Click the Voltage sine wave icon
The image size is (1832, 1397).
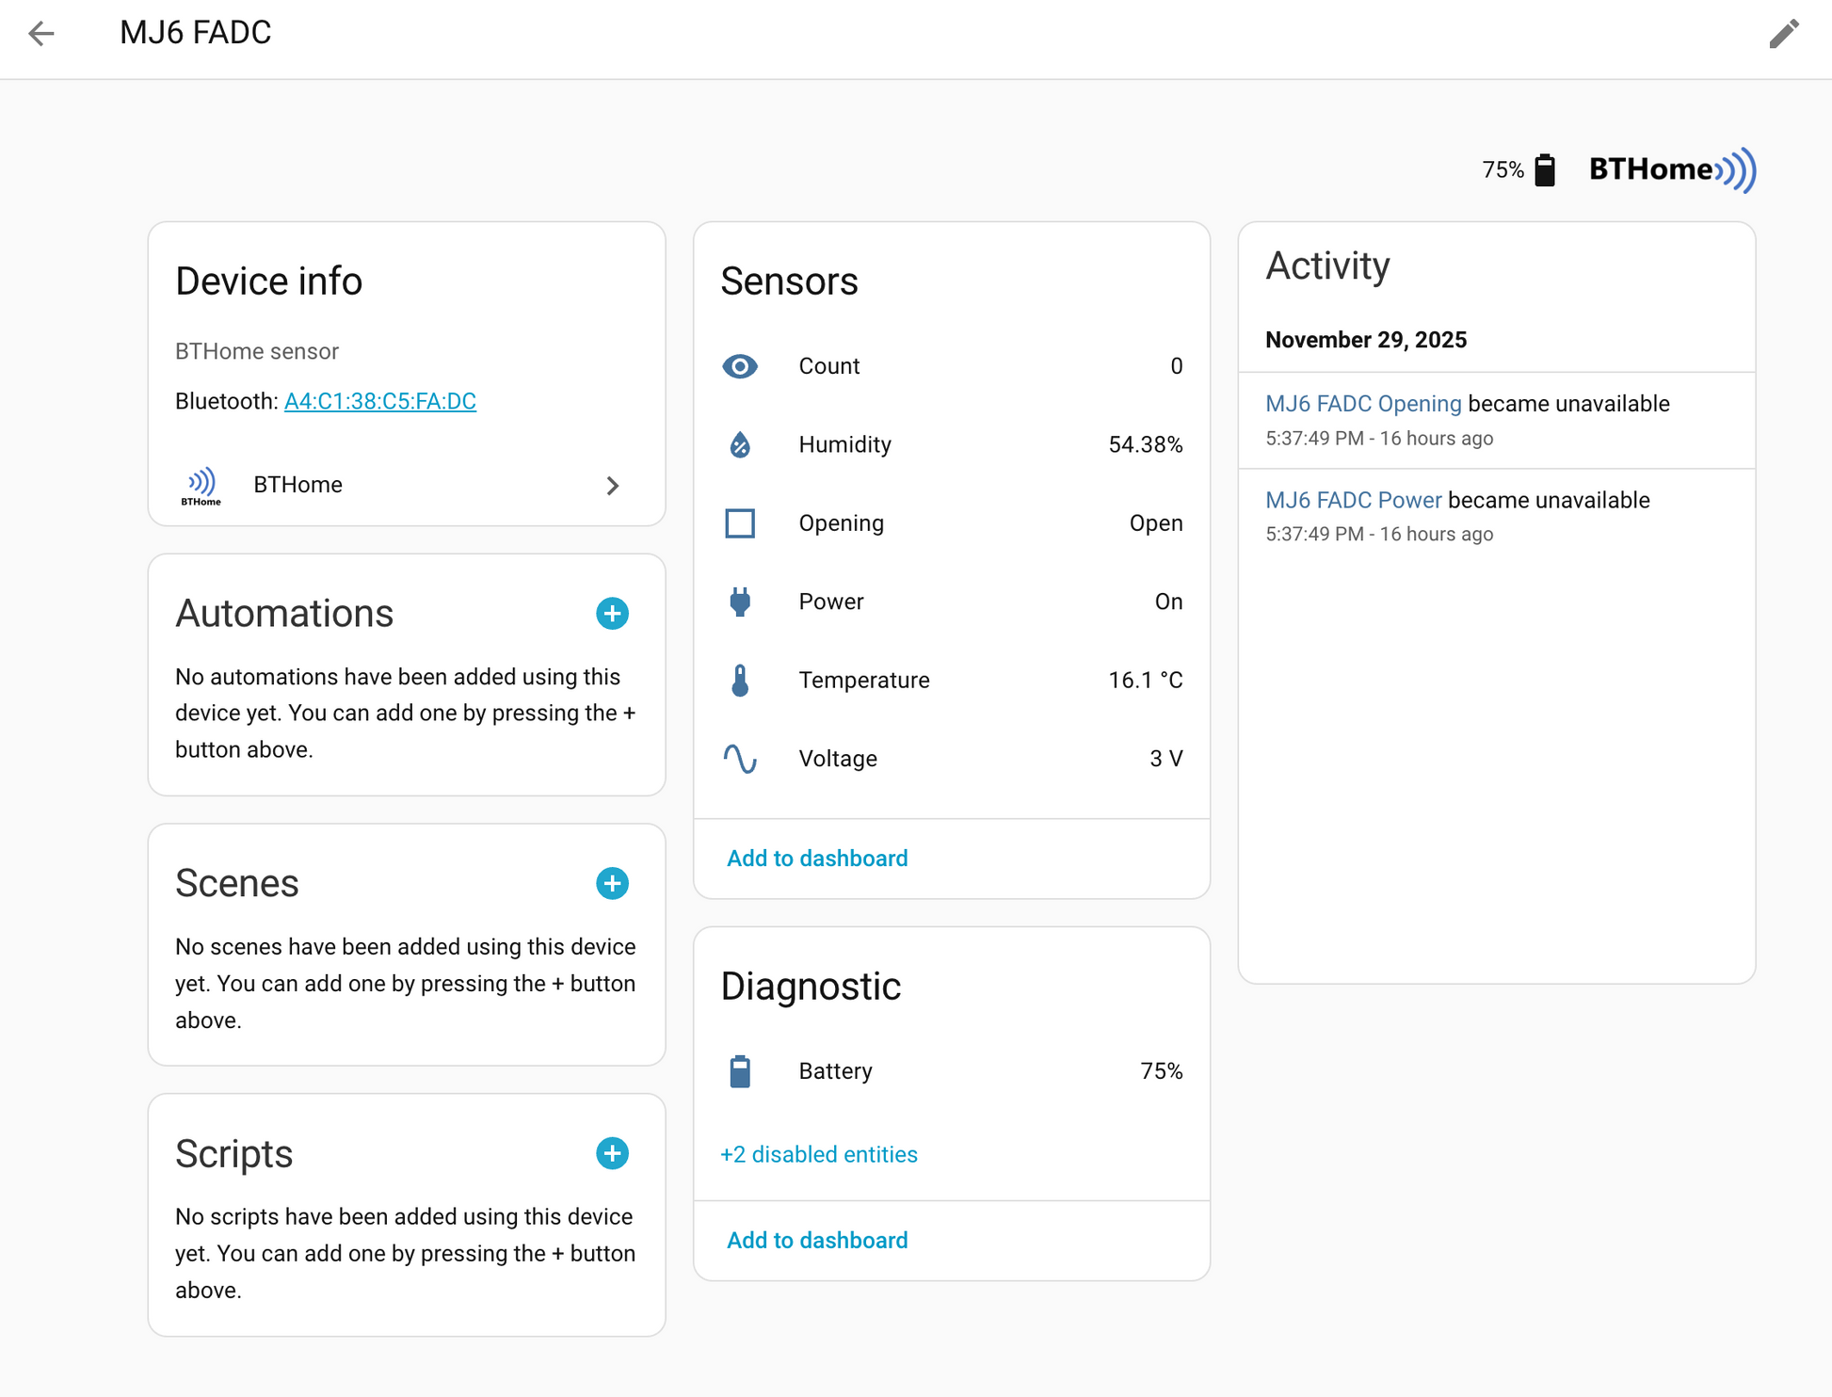[x=740, y=759]
